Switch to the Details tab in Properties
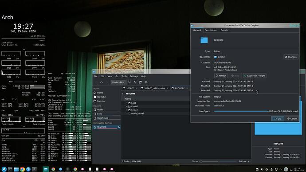The height and width of the screenshot is (172, 306). tap(224, 30)
